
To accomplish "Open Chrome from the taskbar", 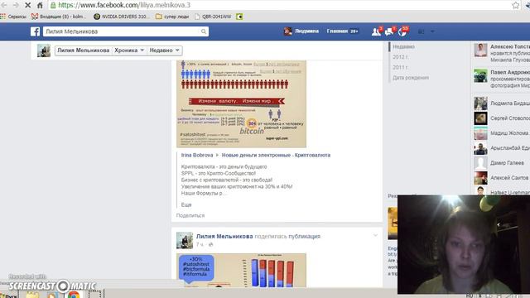I will click(74, 295).
